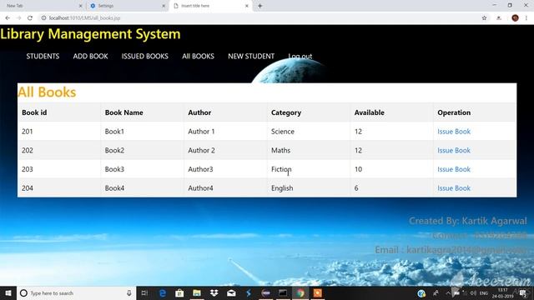
Task: Open the Eclipse icon in the taskbar
Action: pos(265,293)
